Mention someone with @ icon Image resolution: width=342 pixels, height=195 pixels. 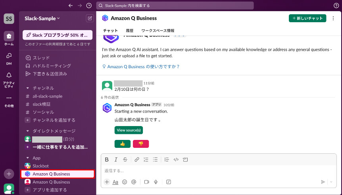click(134, 182)
